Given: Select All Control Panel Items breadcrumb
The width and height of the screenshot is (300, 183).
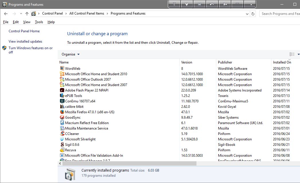Looking at the screenshot, I should pos(87,13).
